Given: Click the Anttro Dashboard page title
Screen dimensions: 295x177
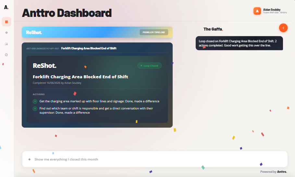Looking at the screenshot, I should tap(67, 13).
